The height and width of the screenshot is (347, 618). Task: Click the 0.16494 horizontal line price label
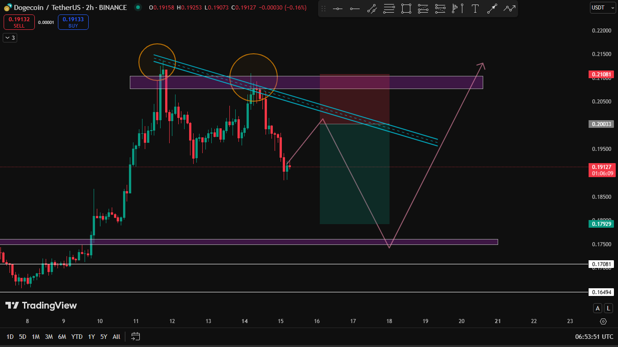pyautogui.click(x=601, y=292)
